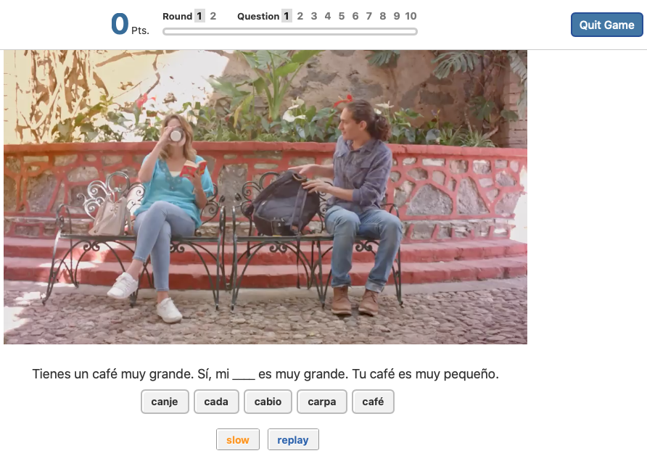Open Question 7 in the round
The width and height of the screenshot is (647, 456).
(x=369, y=16)
